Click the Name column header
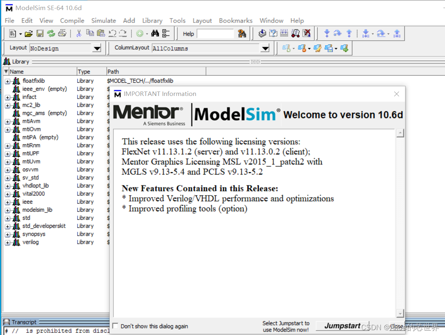 point(43,71)
